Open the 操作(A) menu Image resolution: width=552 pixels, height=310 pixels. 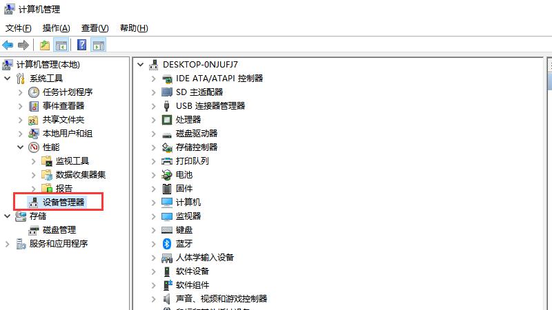[x=56, y=28]
